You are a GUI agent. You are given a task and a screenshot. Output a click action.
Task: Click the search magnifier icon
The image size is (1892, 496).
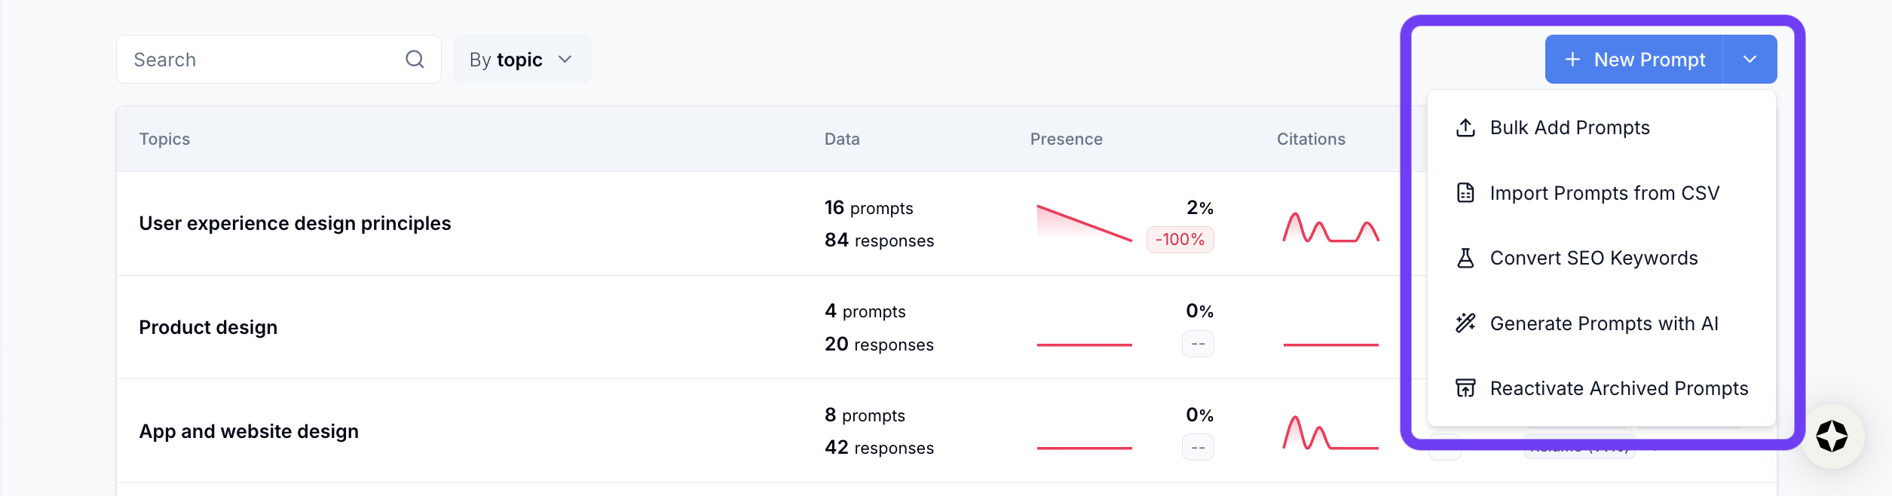coord(415,59)
